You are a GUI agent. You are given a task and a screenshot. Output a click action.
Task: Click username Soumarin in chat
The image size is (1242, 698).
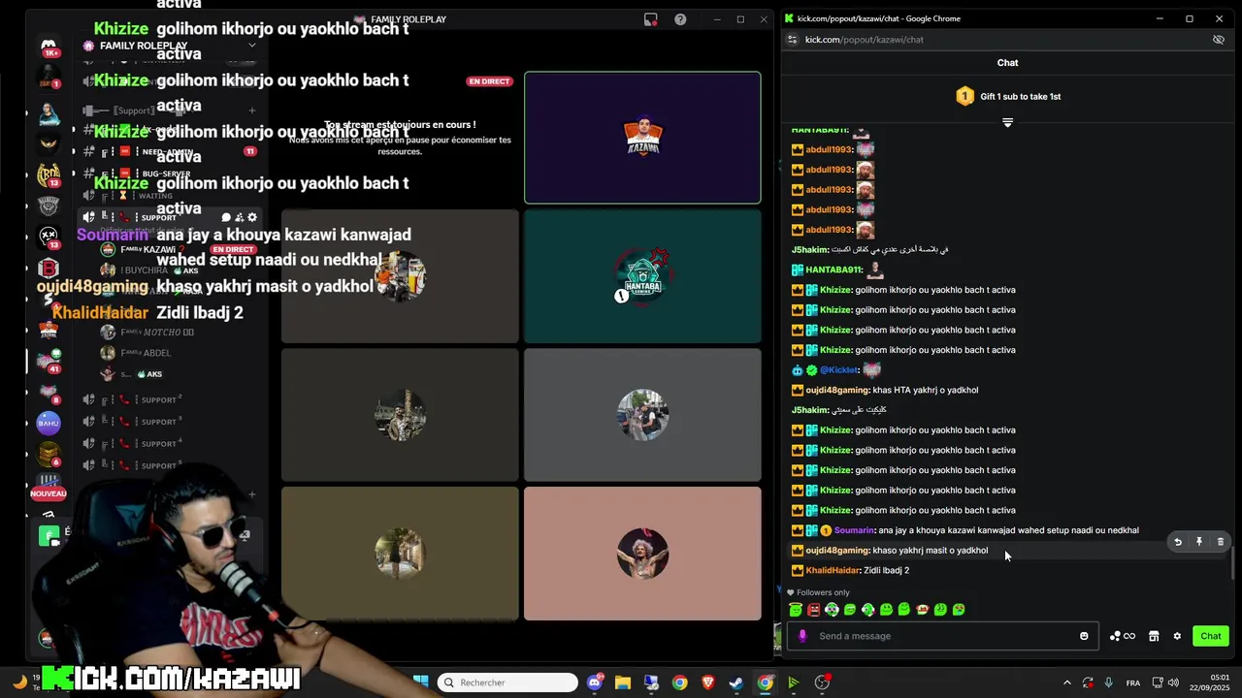coord(854,530)
